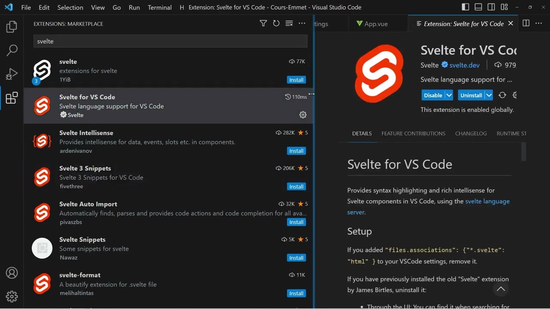Disable the Svelte for VS Code extension
The height and width of the screenshot is (309, 550).
433,95
